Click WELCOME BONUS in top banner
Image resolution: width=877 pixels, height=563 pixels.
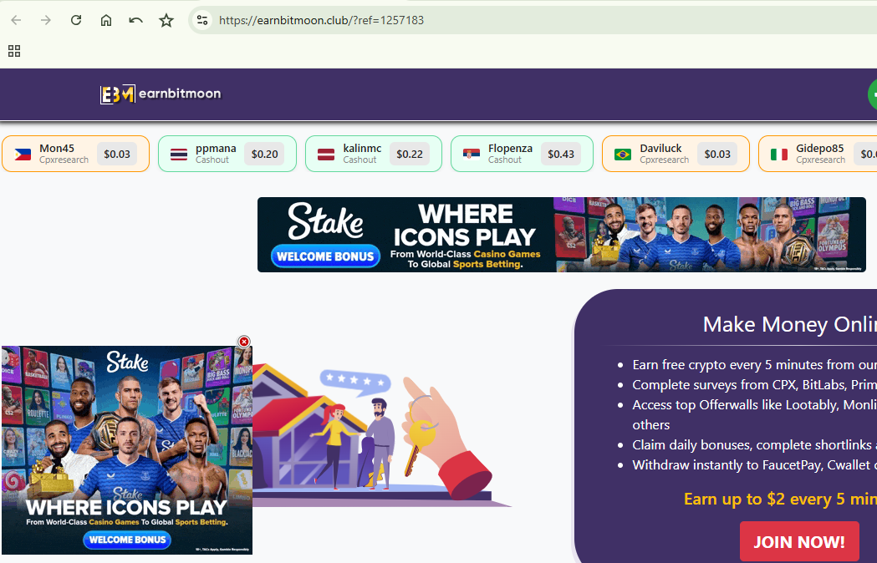(x=325, y=256)
